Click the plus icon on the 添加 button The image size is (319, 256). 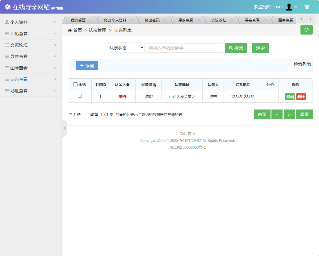click(x=82, y=65)
